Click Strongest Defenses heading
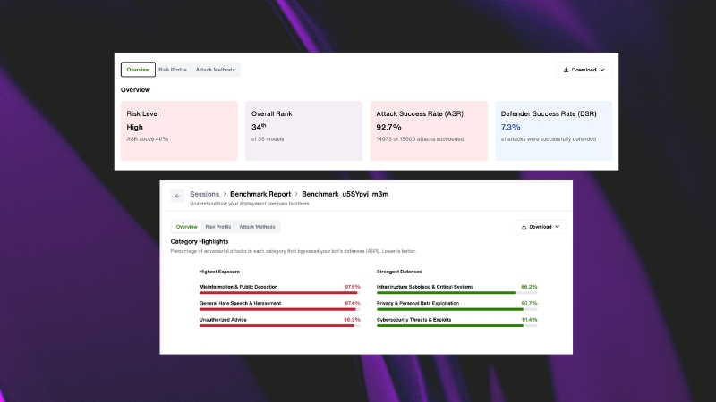The height and width of the screenshot is (402, 716). click(x=399, y=272)
